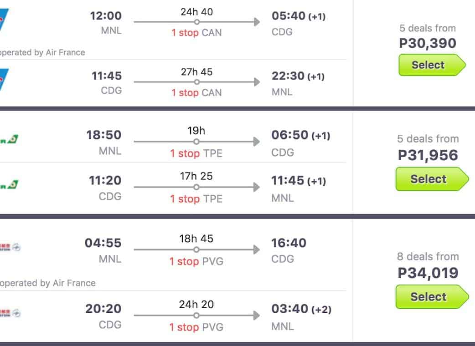Image resolution: width=475 pixels, height=346 pixels.
Task: Click the 1 stop TPE label on the 11:20 return
Action: tap(196, 199)
